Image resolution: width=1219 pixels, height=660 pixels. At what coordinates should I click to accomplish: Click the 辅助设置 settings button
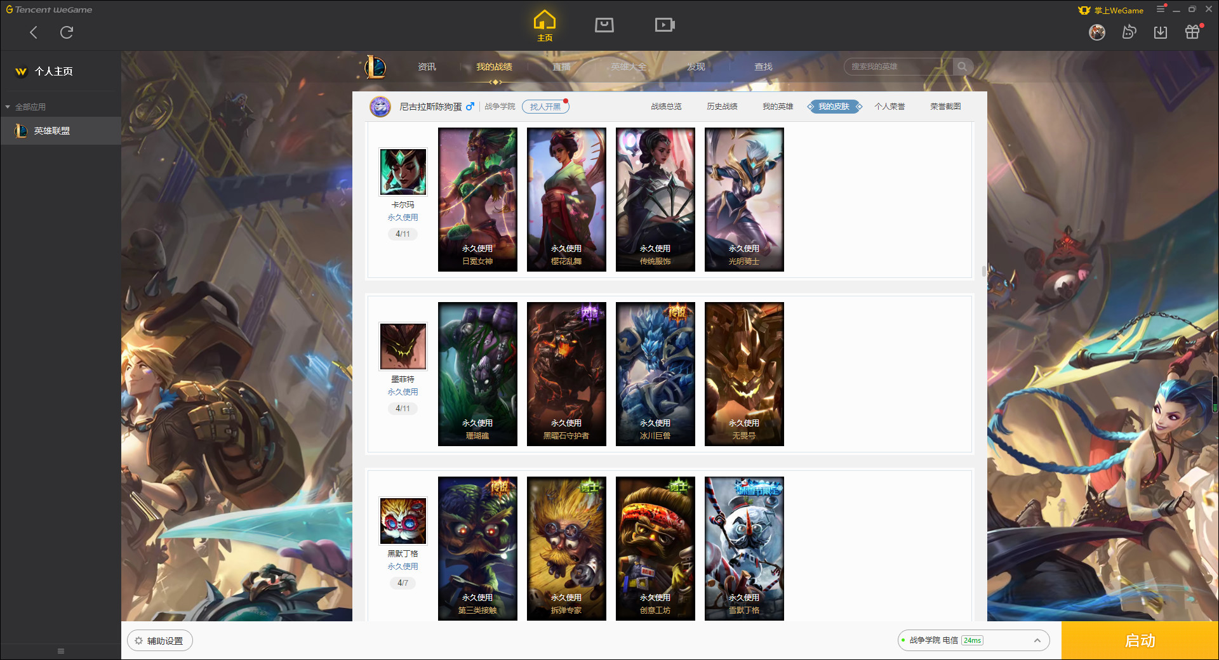click(160, 641)
